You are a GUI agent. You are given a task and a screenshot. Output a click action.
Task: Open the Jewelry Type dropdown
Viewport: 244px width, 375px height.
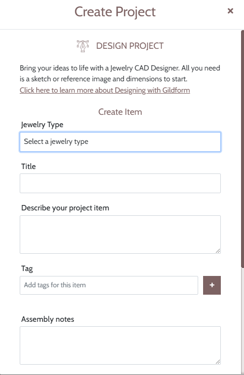(120, 142)
